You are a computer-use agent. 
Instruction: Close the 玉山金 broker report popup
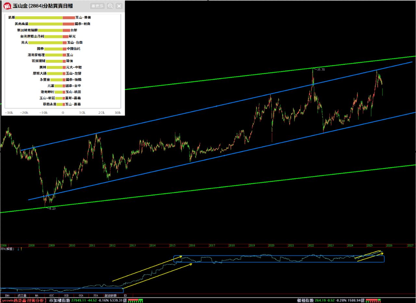(119, 6)
